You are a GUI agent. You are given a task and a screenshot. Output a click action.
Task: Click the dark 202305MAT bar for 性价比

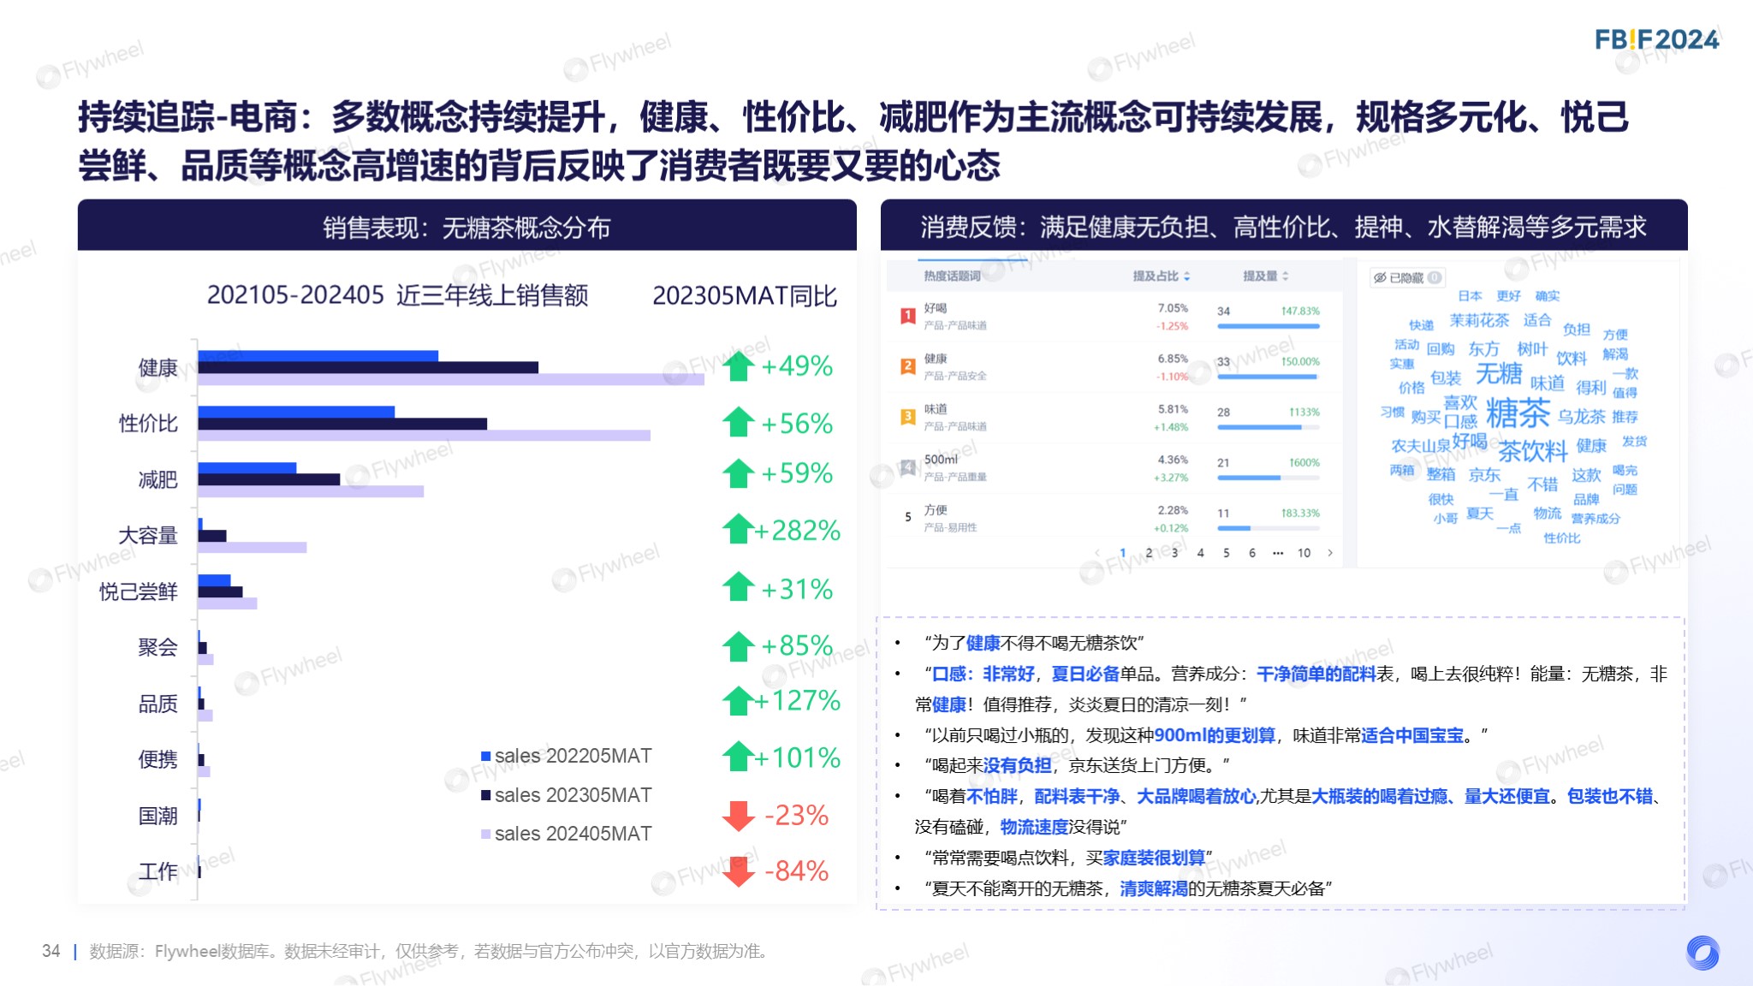342,424
